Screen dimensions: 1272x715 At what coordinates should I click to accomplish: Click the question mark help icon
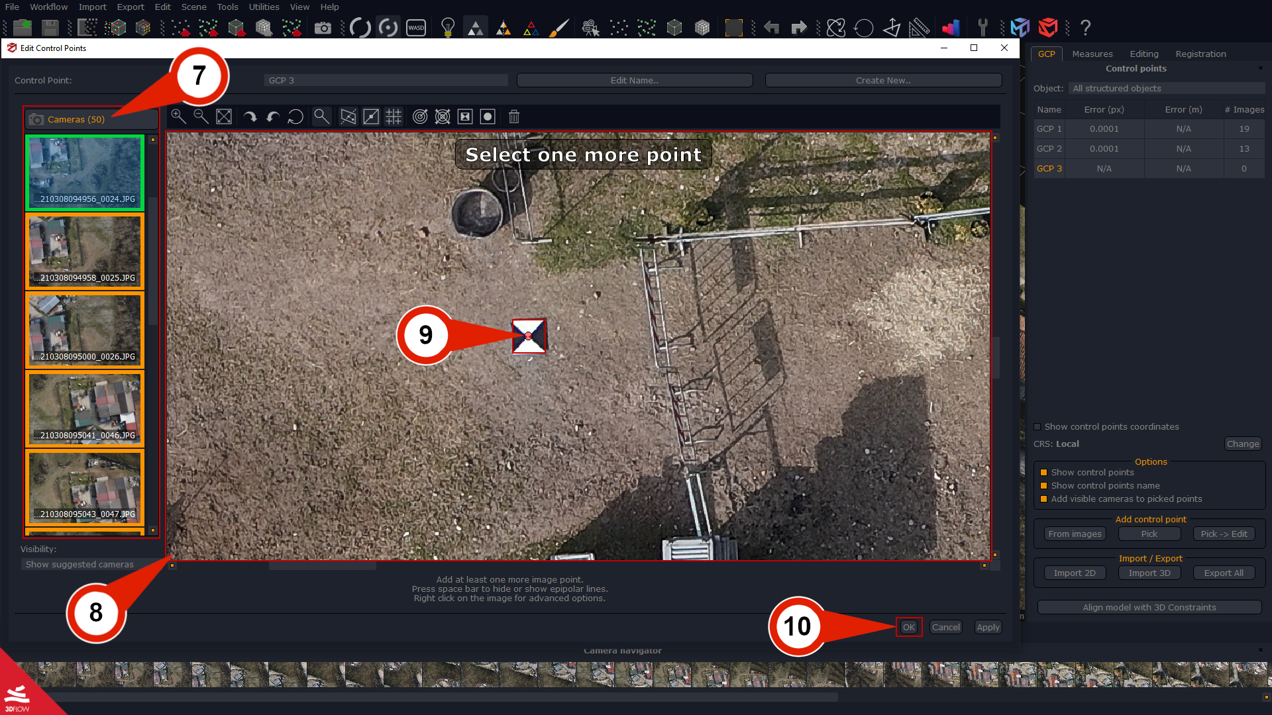1085,27
